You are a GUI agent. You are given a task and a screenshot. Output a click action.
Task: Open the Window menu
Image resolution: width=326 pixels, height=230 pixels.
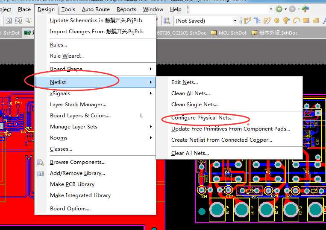pos(153,9)
